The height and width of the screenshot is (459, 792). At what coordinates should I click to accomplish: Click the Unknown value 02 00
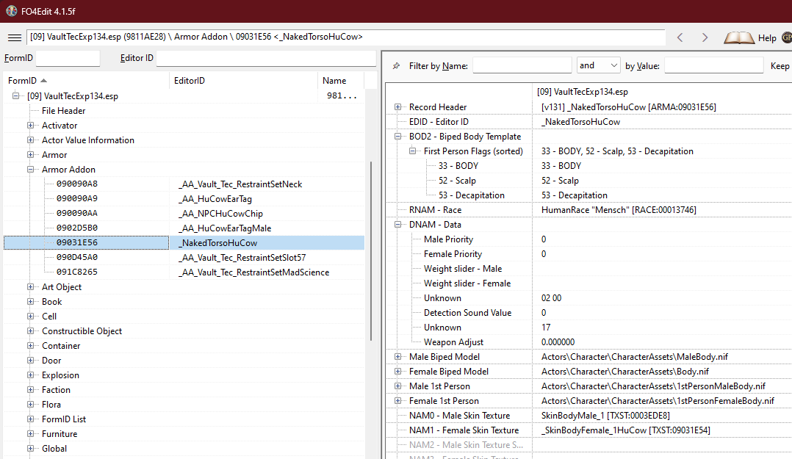552,298
